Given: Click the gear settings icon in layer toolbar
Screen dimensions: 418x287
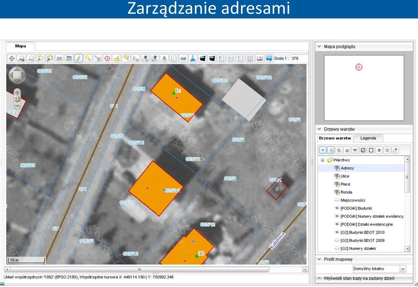Looking at the screenshot, I should 379,150.
